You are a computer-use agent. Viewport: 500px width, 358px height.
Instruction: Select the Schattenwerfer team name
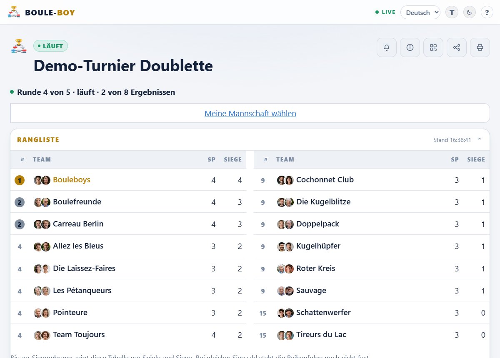point(323,312)
